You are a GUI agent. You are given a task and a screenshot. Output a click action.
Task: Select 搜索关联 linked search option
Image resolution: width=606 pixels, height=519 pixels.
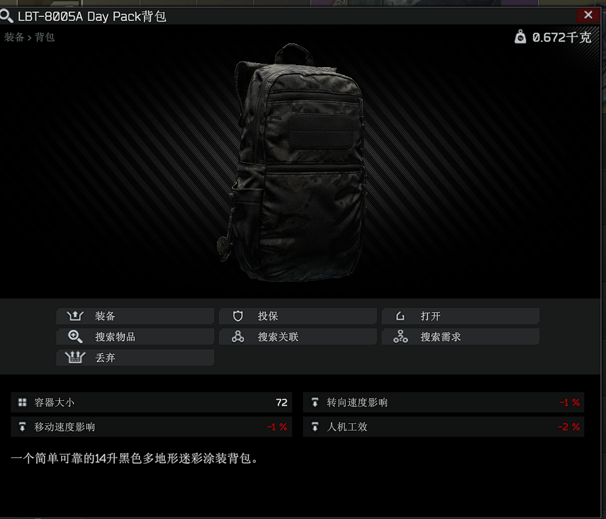pos(298,337)
